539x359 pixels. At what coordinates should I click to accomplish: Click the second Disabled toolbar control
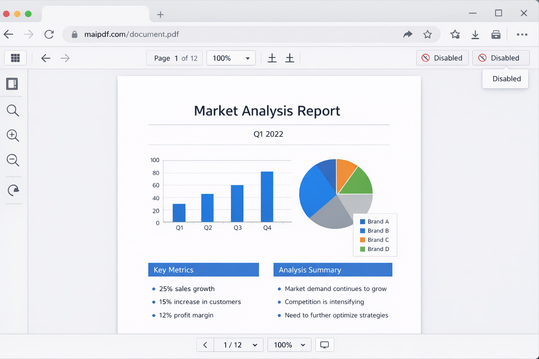(x=501, y=58)
